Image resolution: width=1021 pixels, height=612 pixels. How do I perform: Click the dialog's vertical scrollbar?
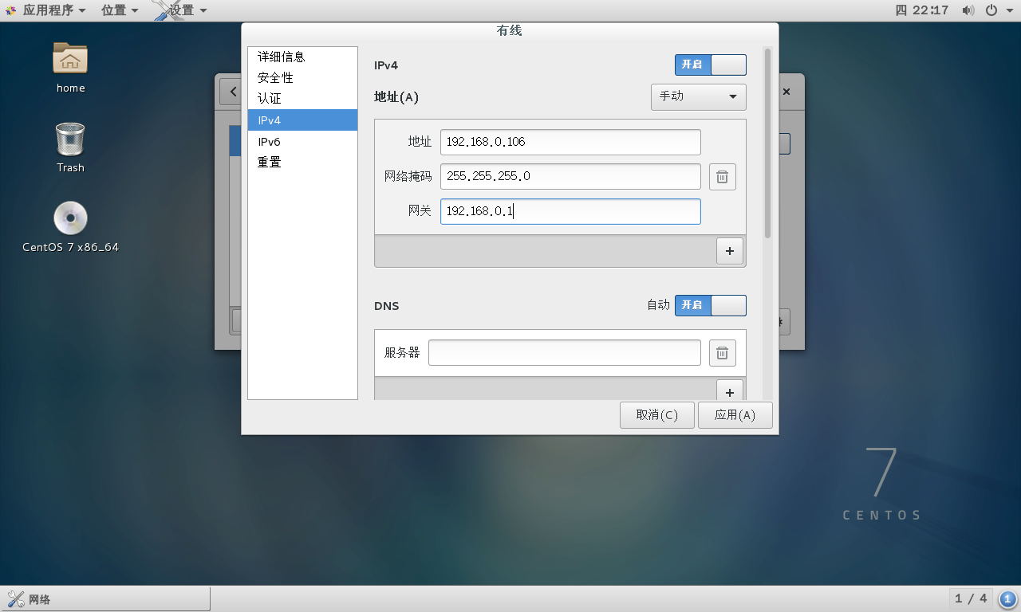click(x=767, y=143)
